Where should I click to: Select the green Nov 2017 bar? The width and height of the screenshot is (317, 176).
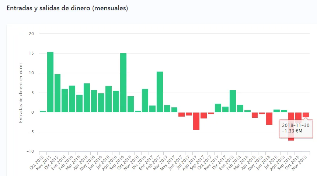click(218, 108)
